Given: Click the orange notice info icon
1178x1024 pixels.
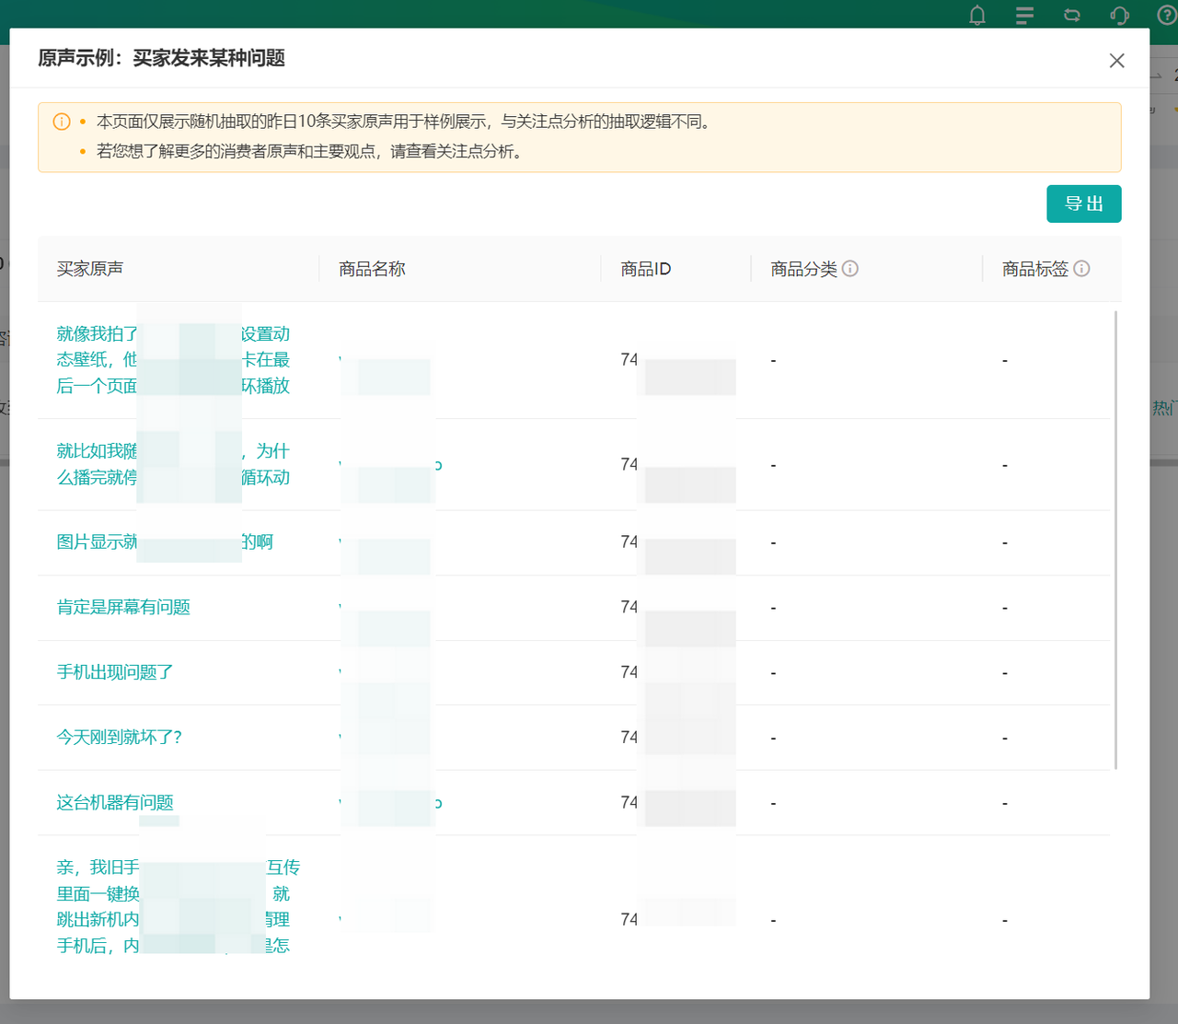Looking at the screenshot, I should pyautogui.click(x=62, y=122).
